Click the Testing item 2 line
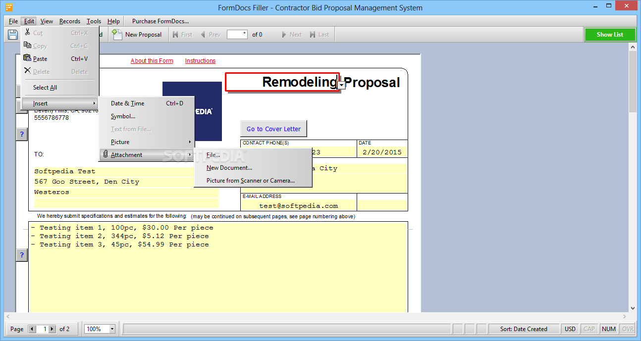The height and width of the screenshot is (341, 641). tap(120, 236)
